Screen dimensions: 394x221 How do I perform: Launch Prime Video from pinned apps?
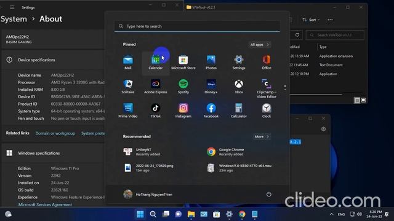coord(128,110)
